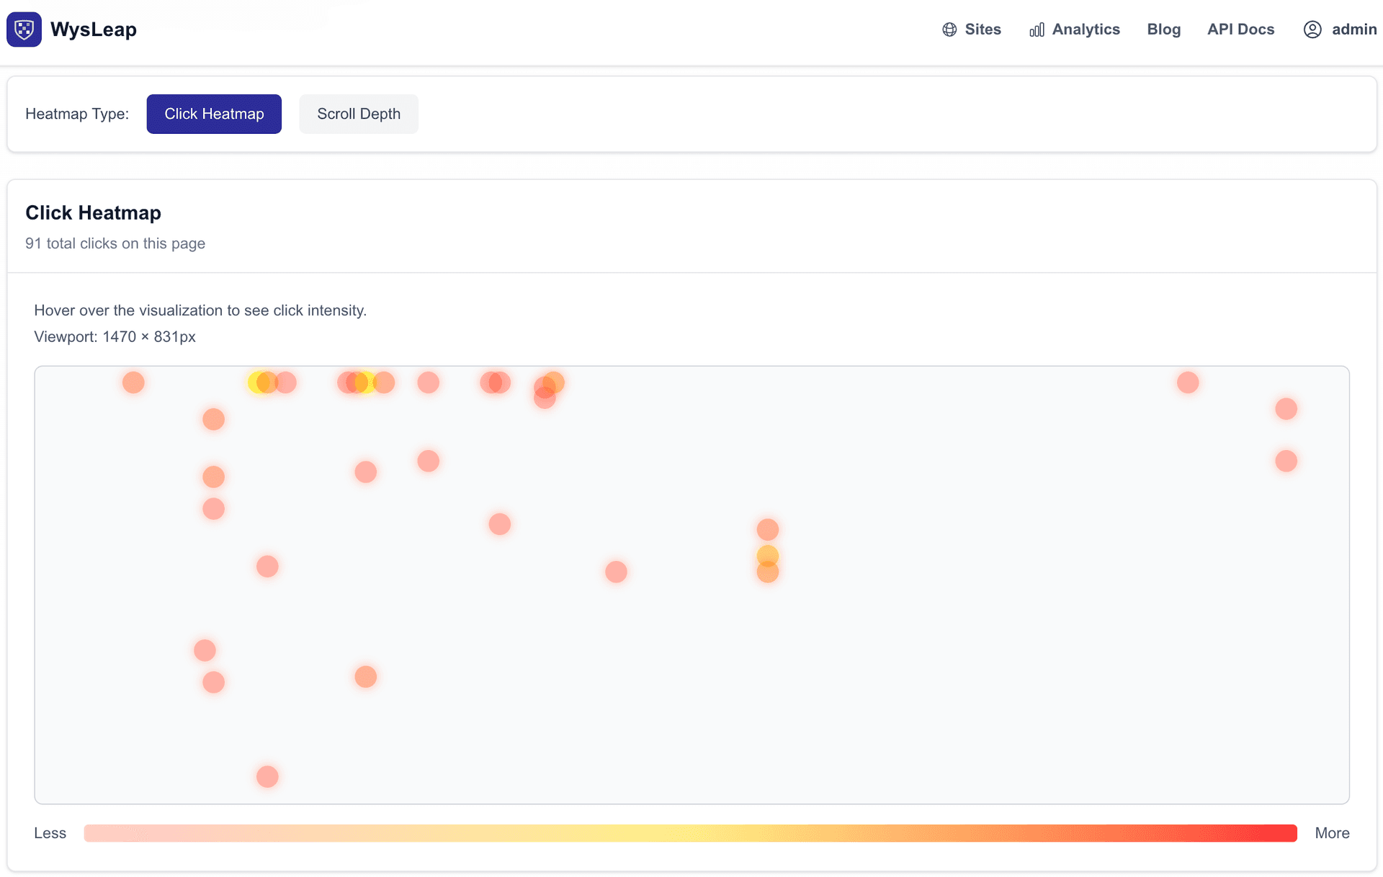The width and height of the screenshot is (1383, 877).
Task: Switch to the Scroll Depth heatmap
Action: pyautogui.click(x=359, y=114)
